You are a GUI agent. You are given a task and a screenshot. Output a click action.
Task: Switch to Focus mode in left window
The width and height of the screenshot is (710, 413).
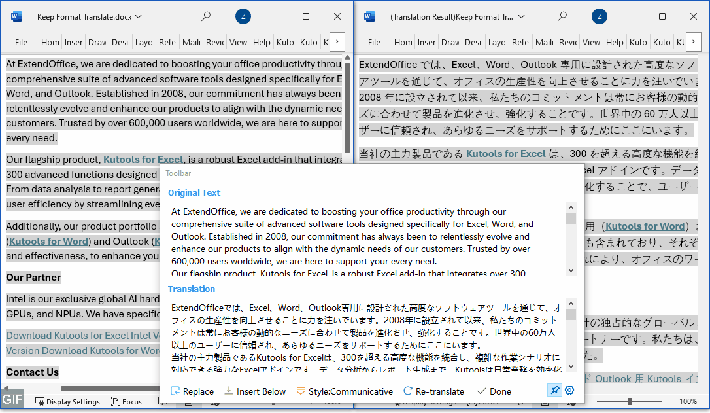[x=127, y=402]
